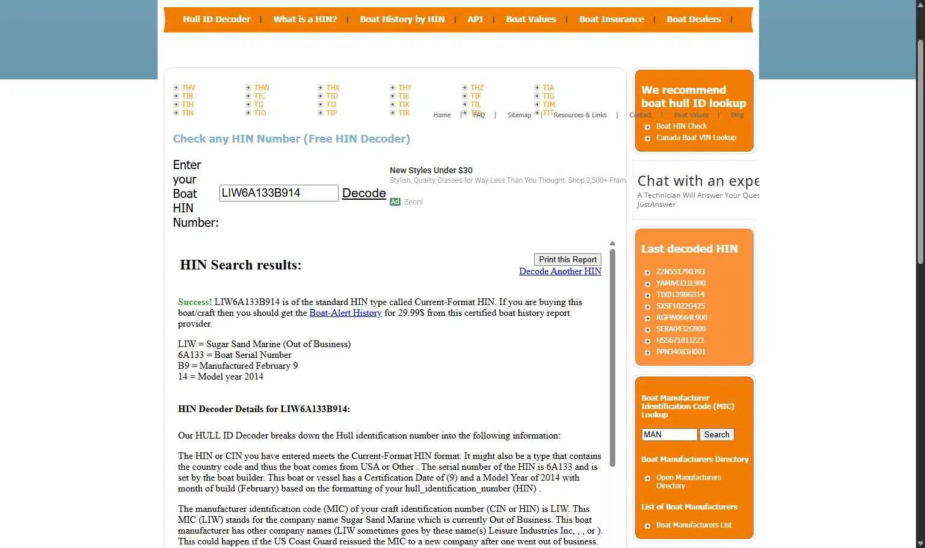Open last decoded HIN PPN34083H001
Screen dimensions: 925x548
(681, 352)
